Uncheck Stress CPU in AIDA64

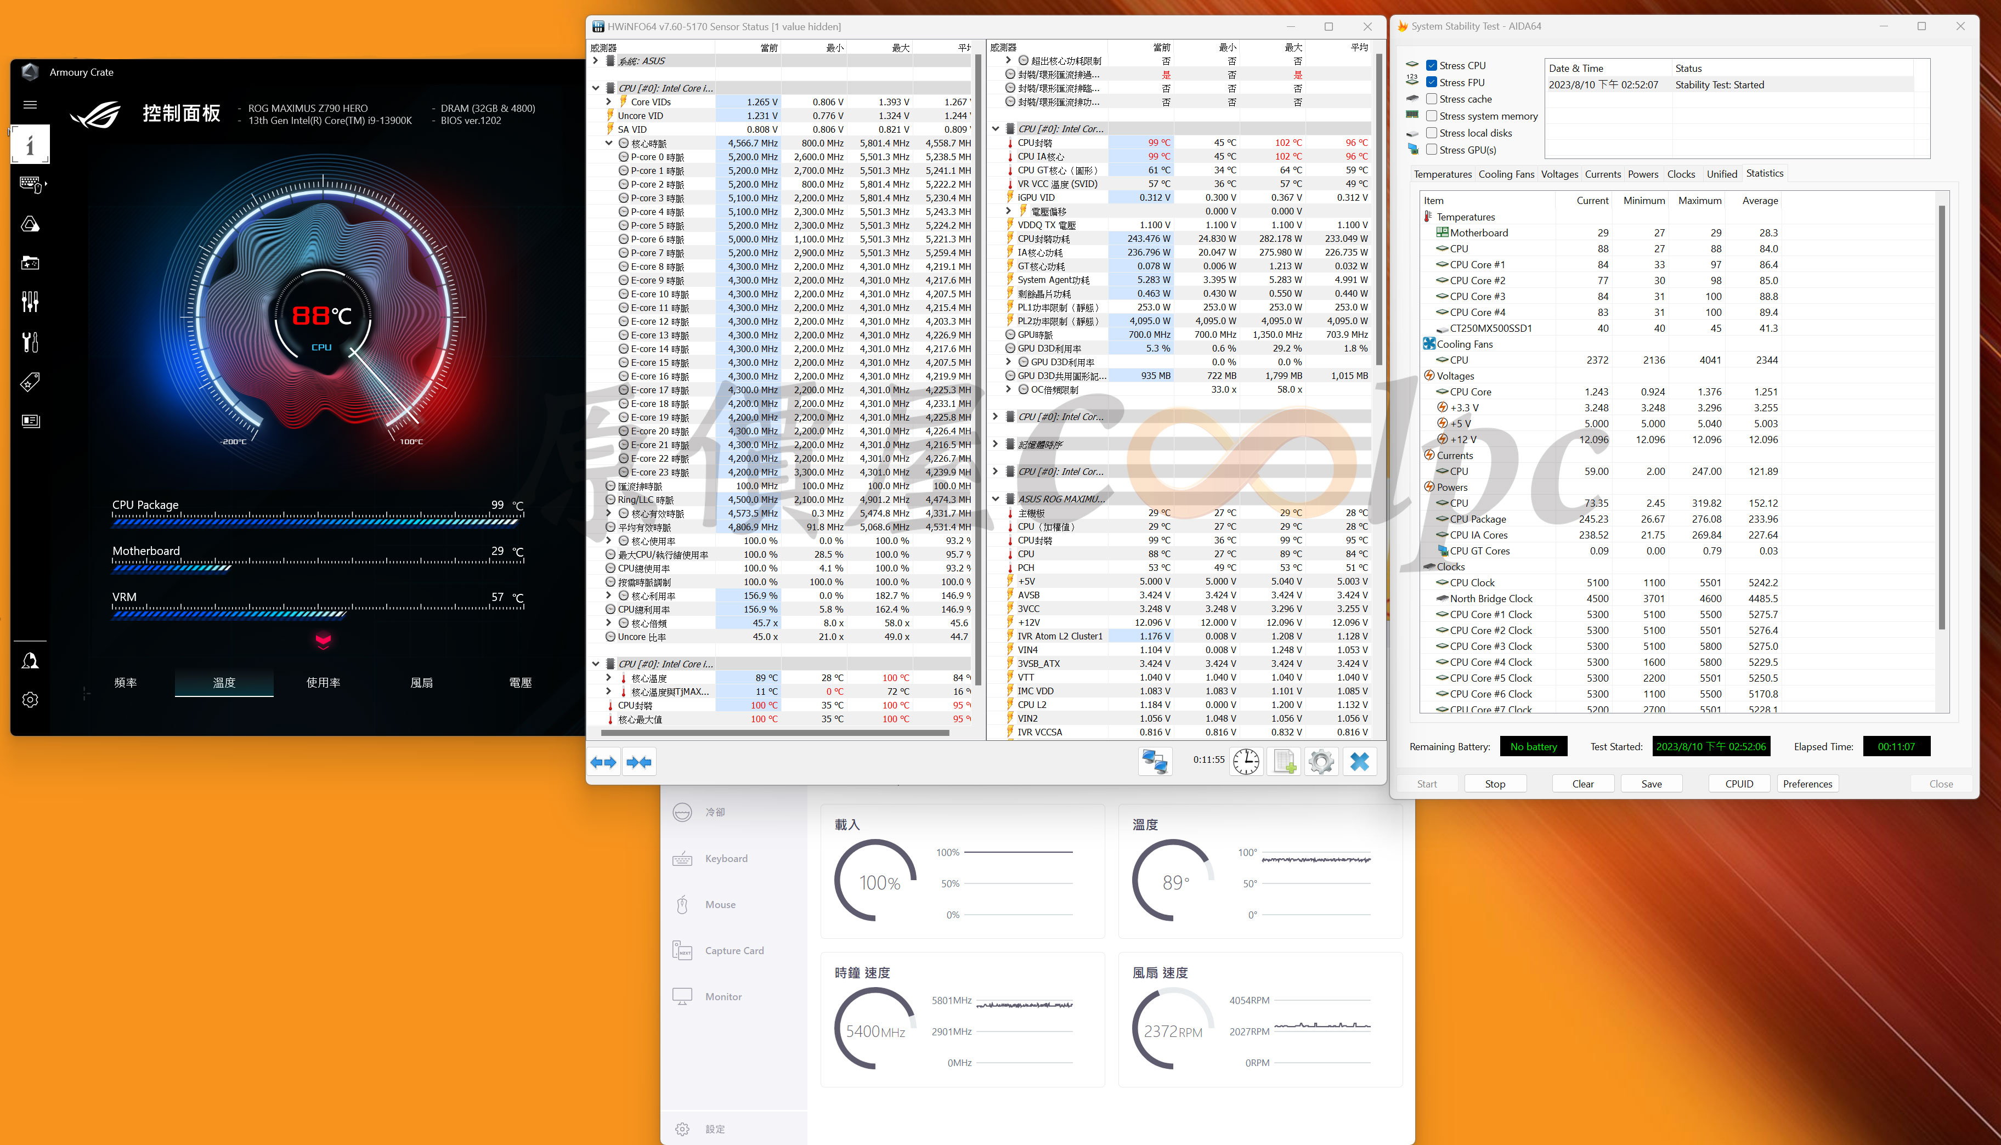pyautogui.click(x=1432, y=65)
